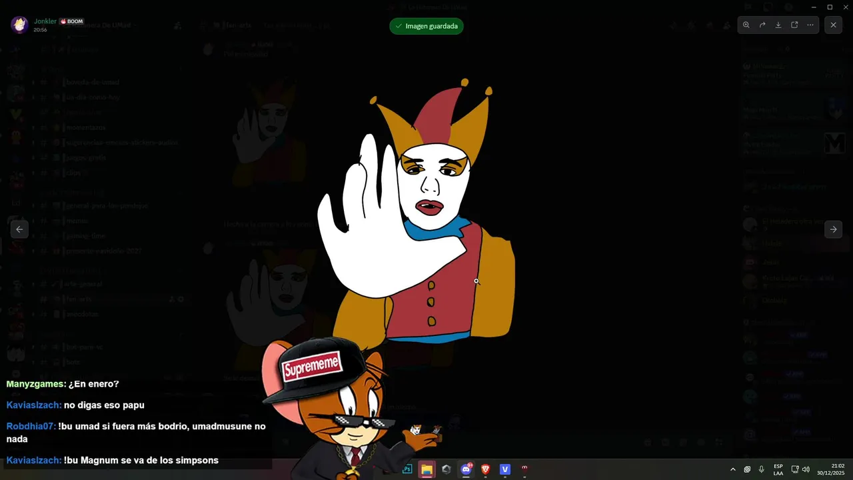Open the image in browser icon
This screenshot has width=853, height=480.
[x=794, y=25]
